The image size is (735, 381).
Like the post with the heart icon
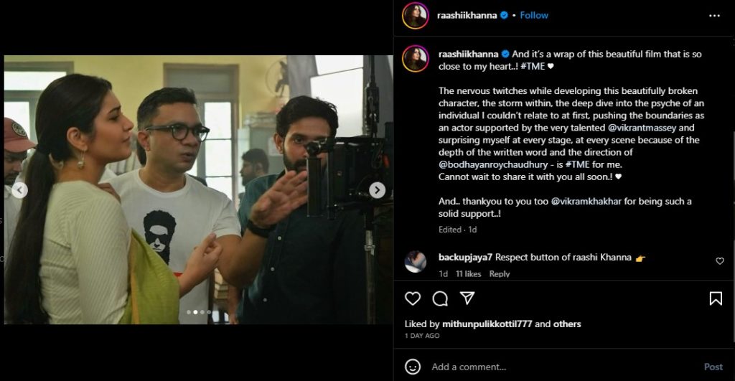click(413, 298)
